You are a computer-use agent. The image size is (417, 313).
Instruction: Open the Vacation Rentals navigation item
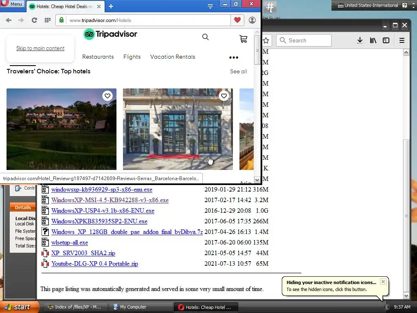coord(173,57)
